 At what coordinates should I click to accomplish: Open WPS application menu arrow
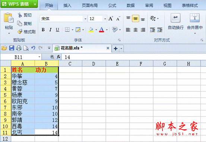point(35,4)
